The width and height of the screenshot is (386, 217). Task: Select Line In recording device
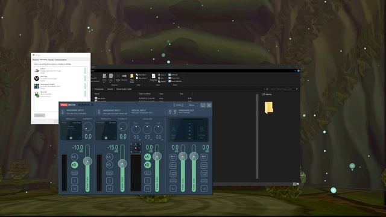(x=60, y=71)
